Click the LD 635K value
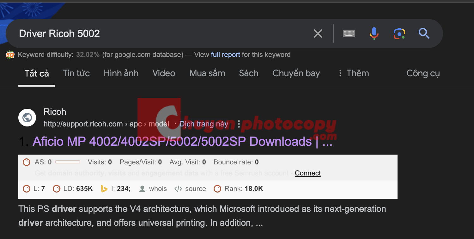474x239 pixels. (x=84, y=189)
